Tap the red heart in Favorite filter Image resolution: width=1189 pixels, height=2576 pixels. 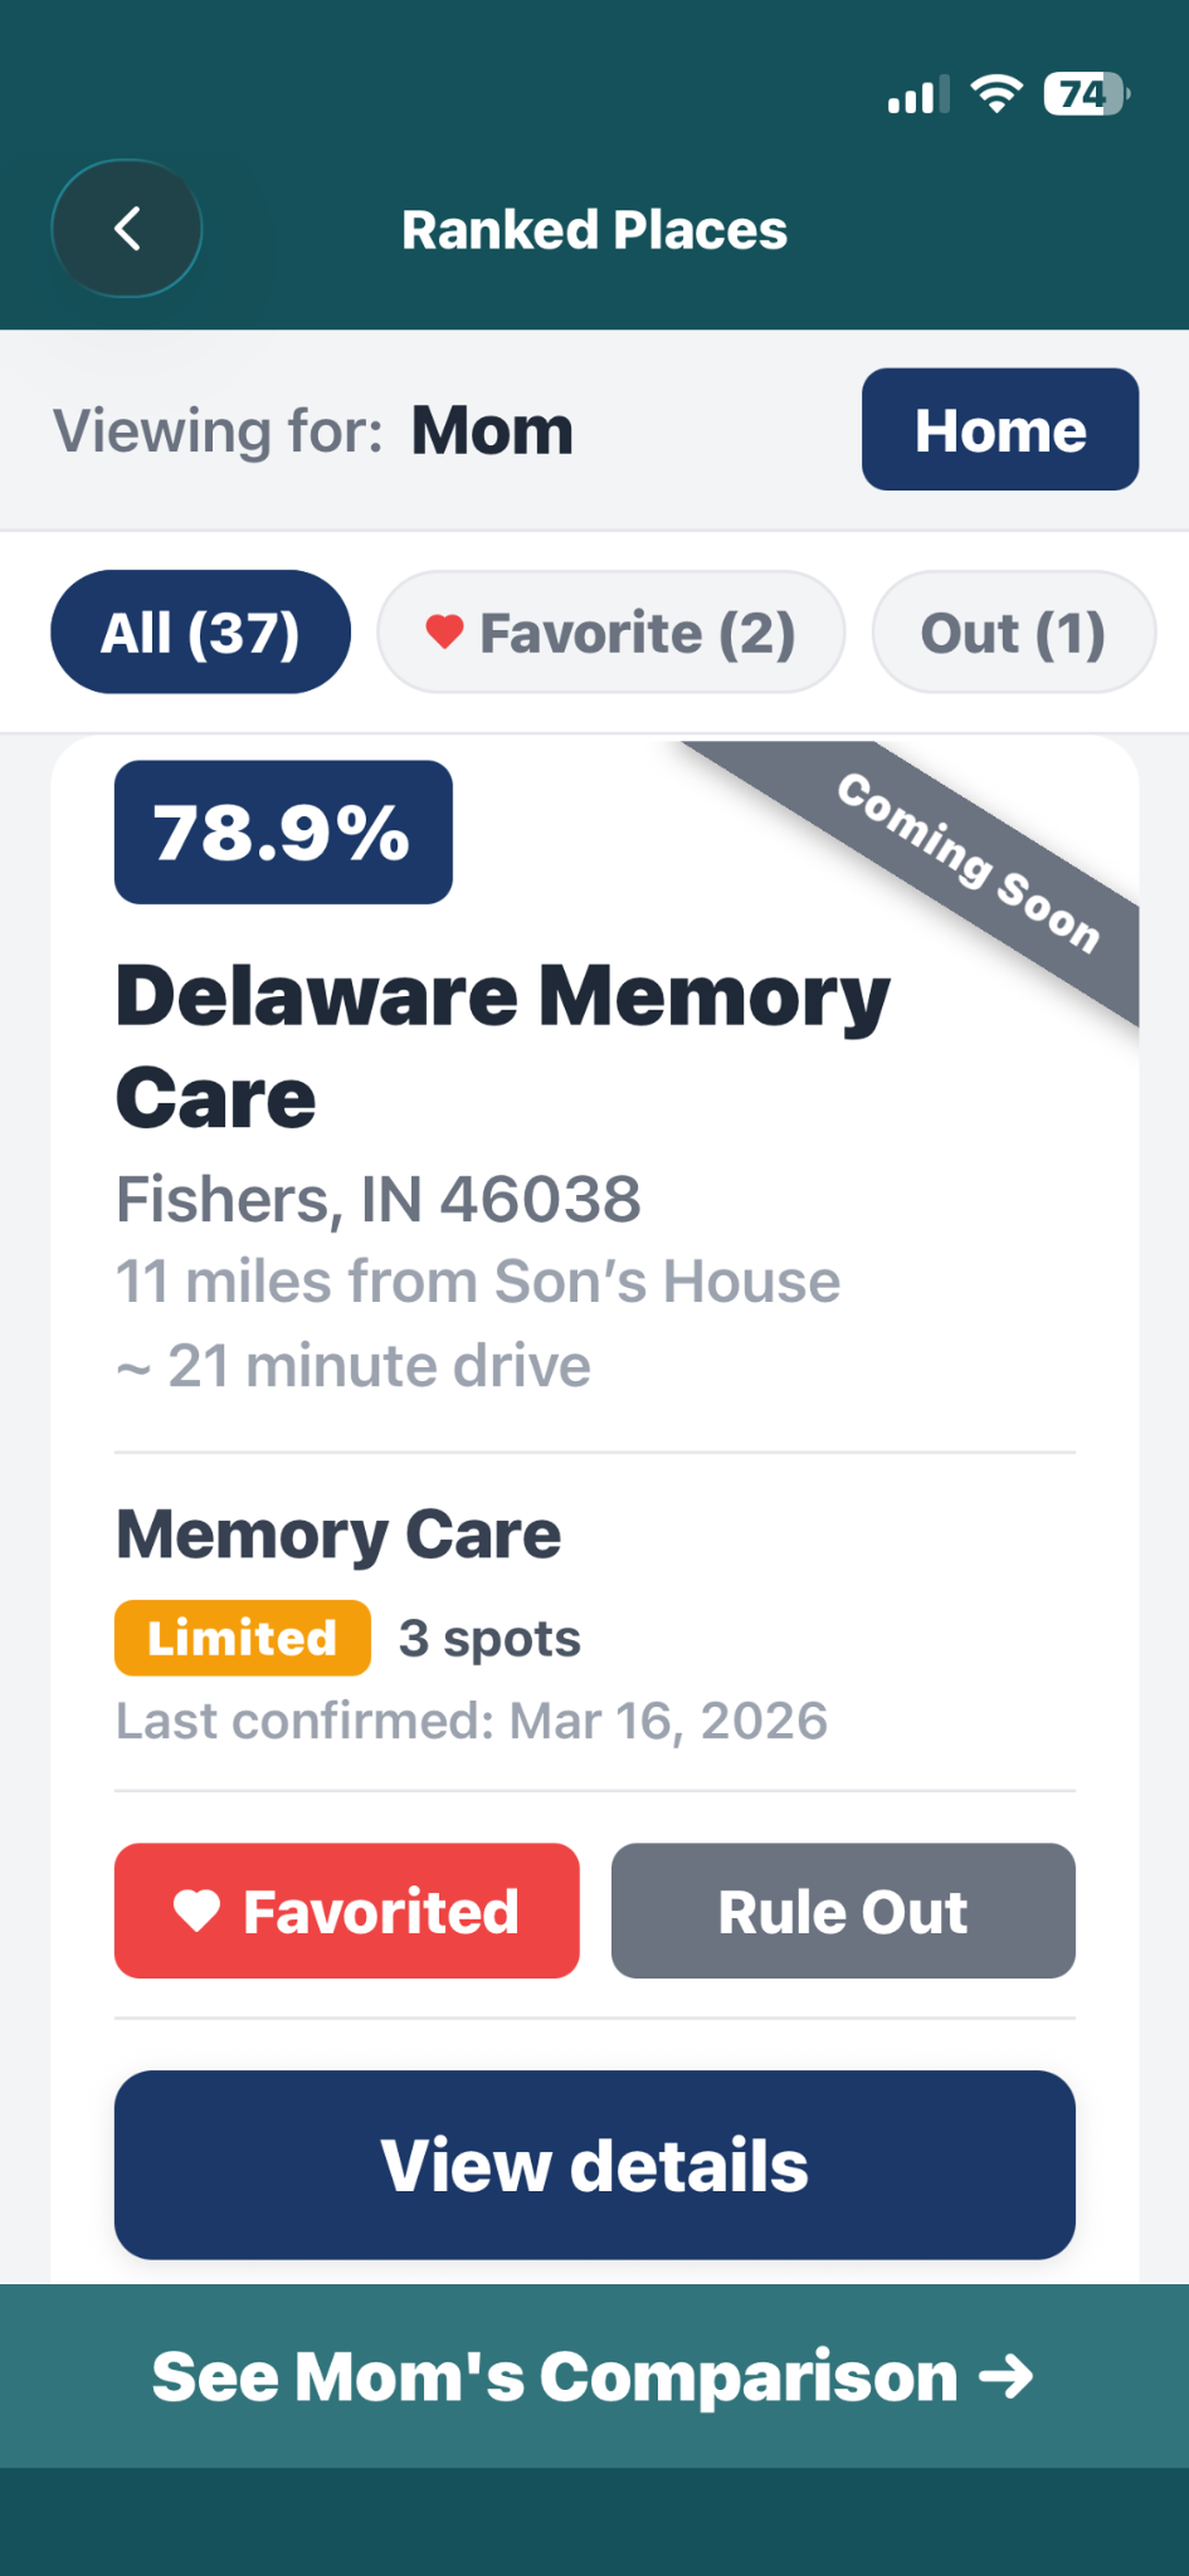444,631
